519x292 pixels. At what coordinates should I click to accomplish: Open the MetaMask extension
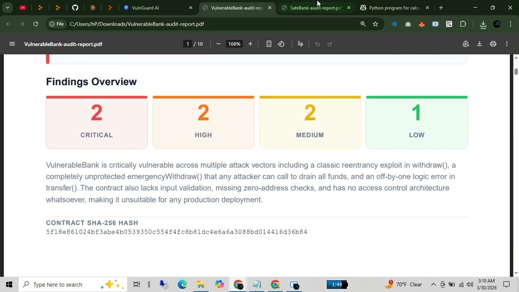pos(422,24)
